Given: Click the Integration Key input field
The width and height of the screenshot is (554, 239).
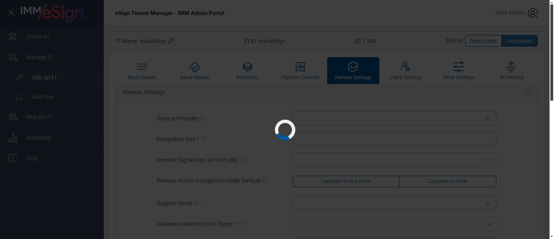Looking at the screenshot, I should 394,139.
